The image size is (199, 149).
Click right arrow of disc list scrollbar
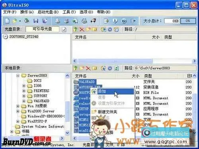point(195,61)
